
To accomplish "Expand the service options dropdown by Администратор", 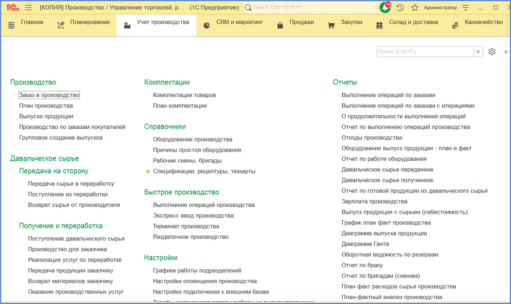I will pos(466,8).
